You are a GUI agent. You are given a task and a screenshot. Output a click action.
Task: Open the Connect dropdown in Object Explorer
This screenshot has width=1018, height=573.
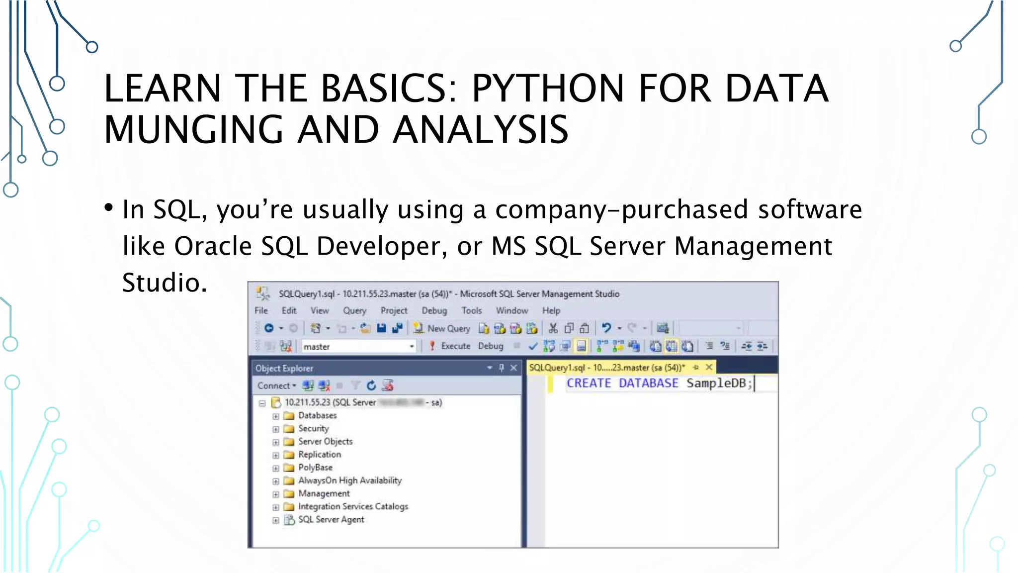pos(276,385)
